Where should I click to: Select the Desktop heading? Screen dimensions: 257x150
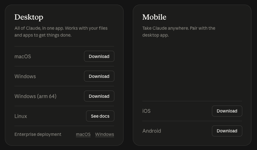pyautogui.click(x=29, y=17)
